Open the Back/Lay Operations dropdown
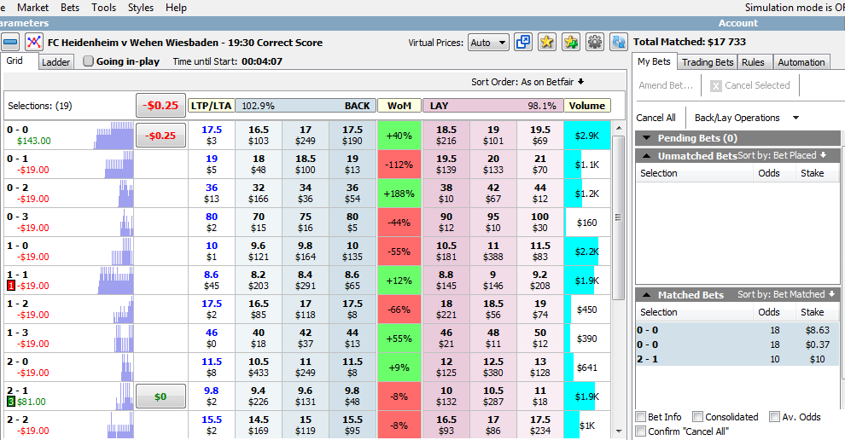845x440 pixels. pyautogui.click(x=746, y=118)
